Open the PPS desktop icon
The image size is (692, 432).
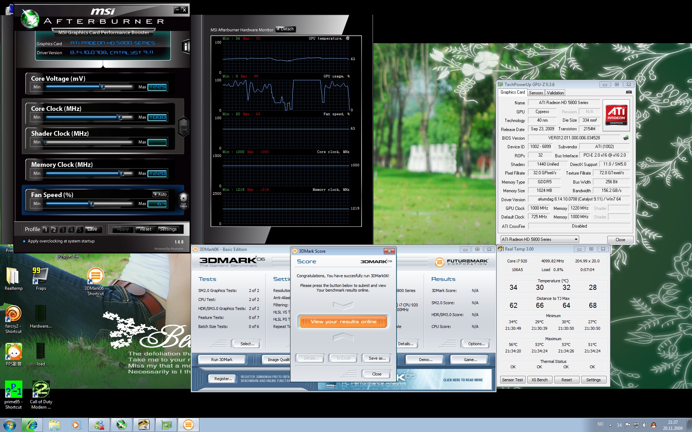(14, 355)
